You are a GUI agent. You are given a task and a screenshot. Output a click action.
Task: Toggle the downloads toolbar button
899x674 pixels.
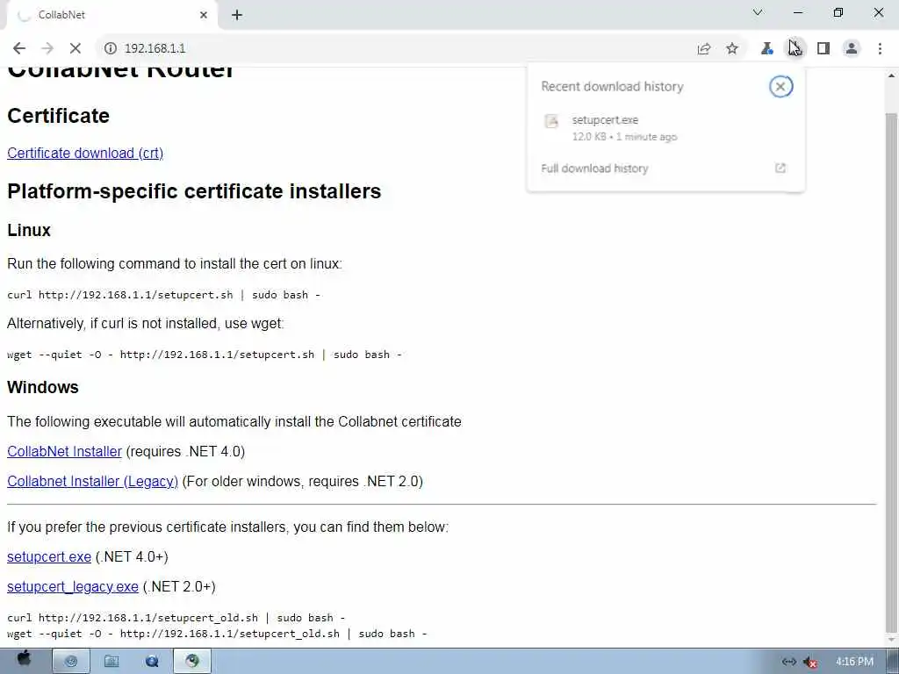[x=795, y=48]
